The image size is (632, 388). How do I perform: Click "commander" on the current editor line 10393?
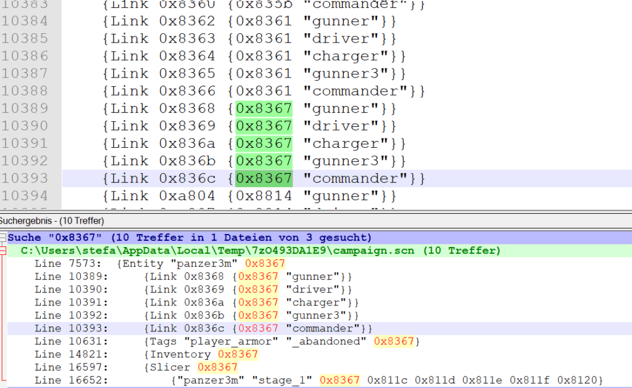355,179
